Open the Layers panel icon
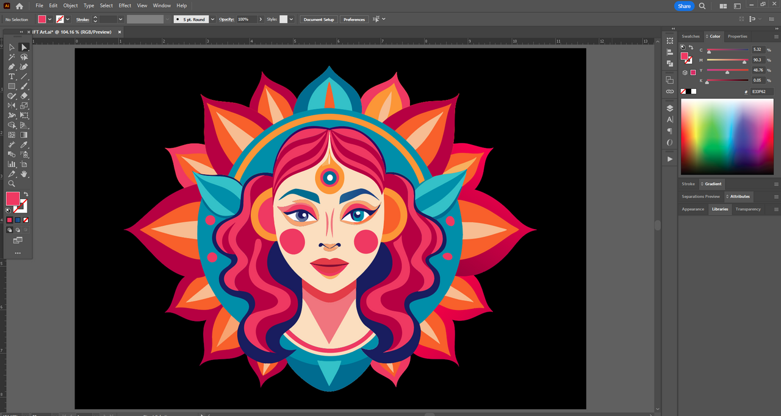The width and height of the screenshot is (781, 416). [670, 108]
